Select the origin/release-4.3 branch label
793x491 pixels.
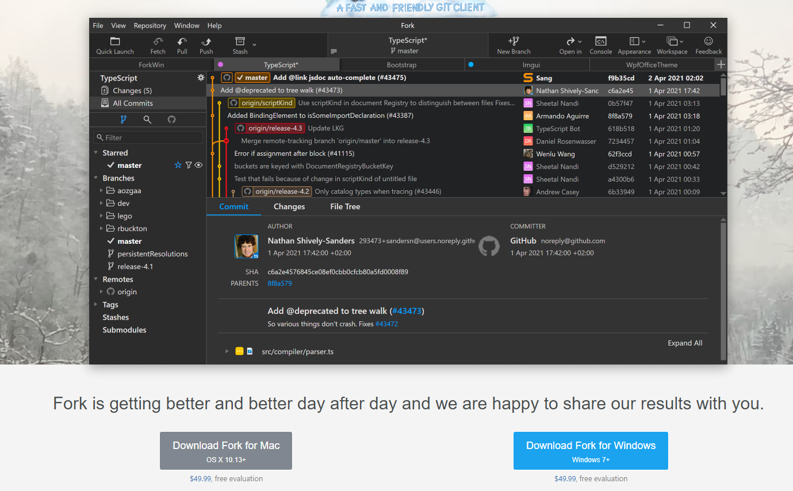click(270, 128)
